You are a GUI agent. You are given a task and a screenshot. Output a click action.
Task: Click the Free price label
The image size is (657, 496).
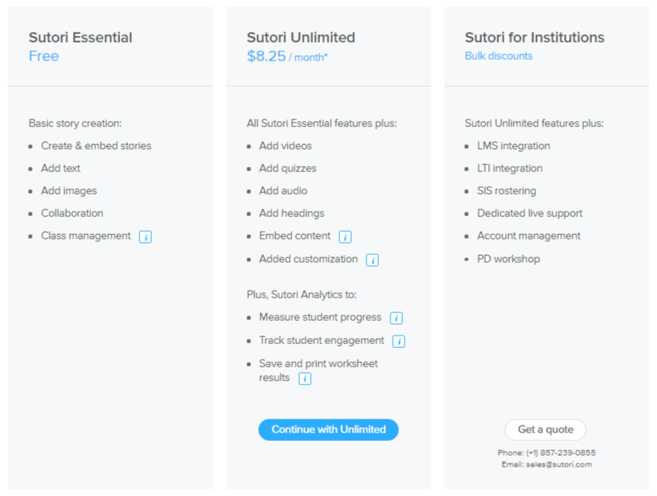click(44, 56)
